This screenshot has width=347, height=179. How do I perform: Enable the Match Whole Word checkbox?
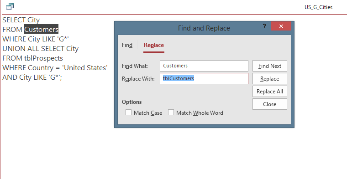[171, 113]
